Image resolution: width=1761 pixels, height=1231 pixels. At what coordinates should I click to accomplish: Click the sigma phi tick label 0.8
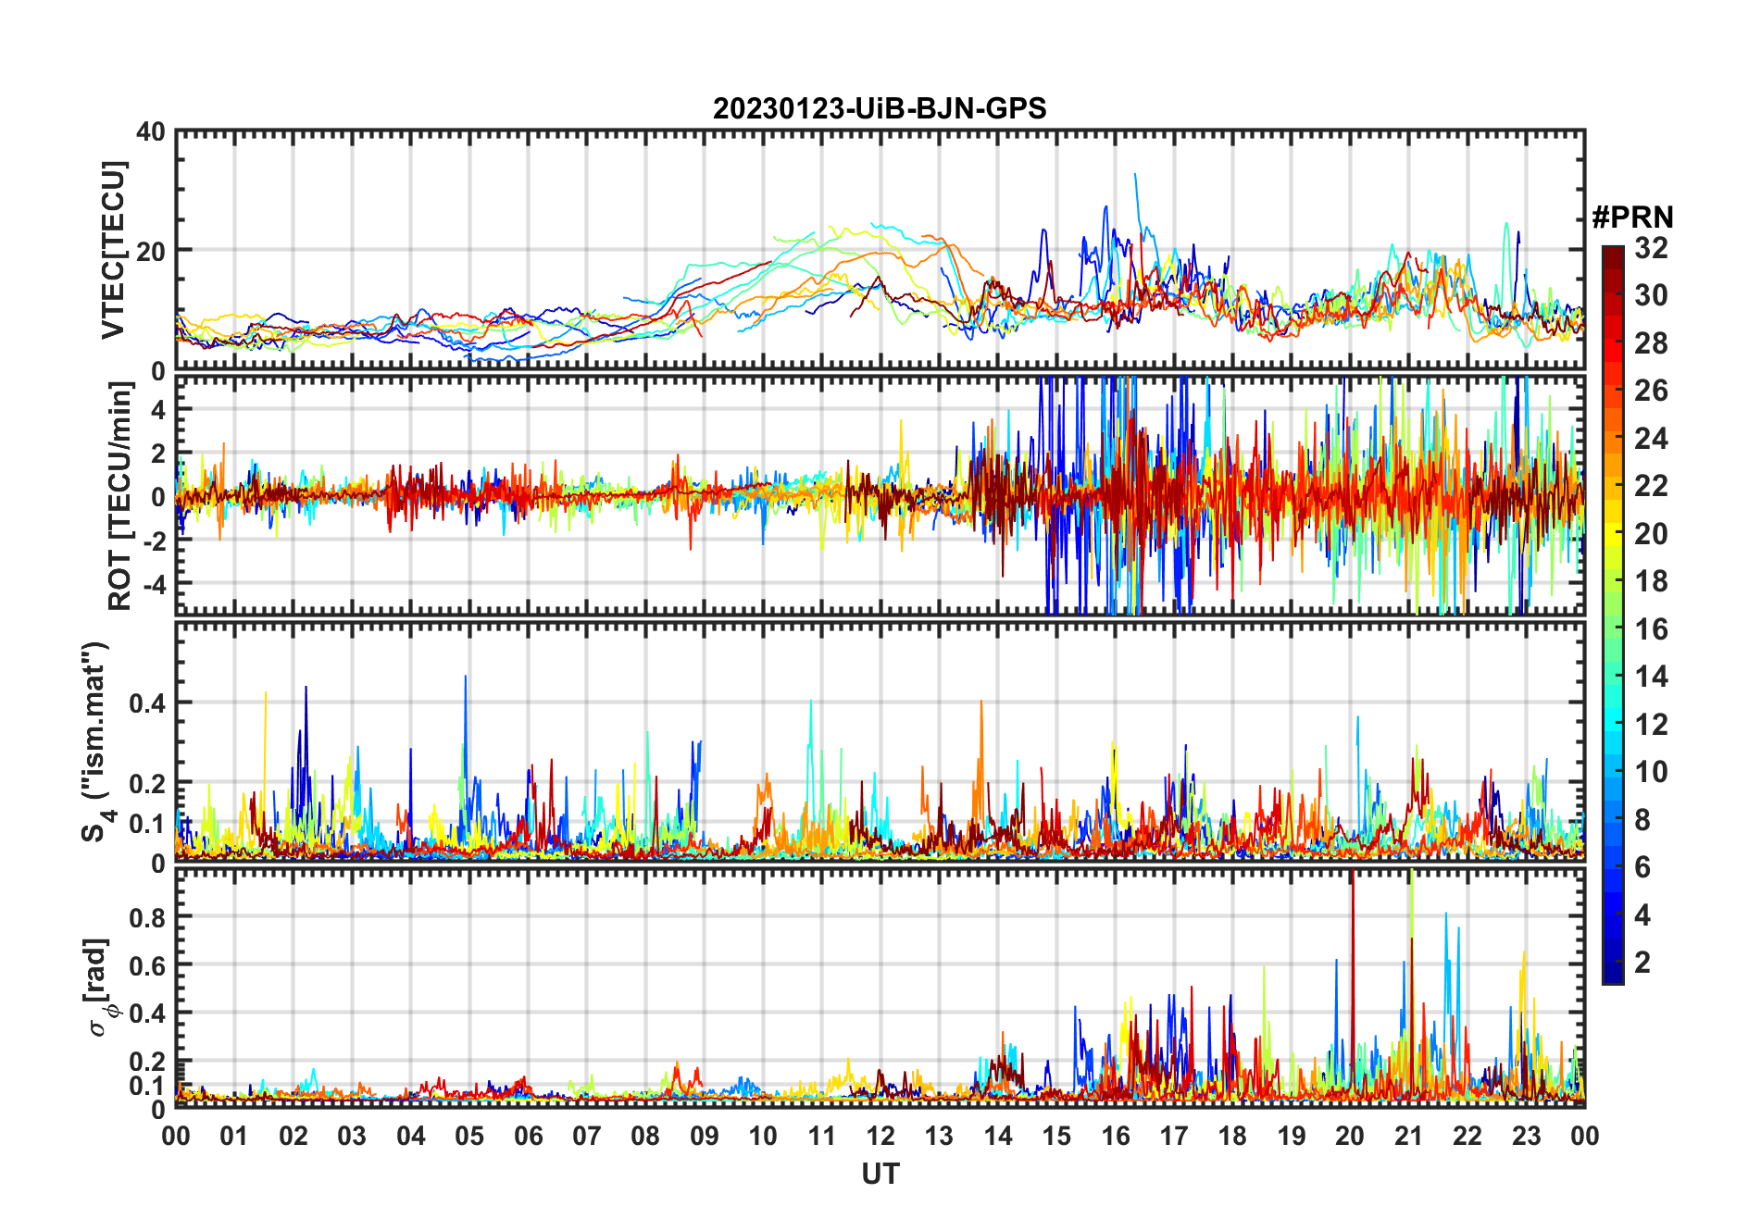[146, 917]
